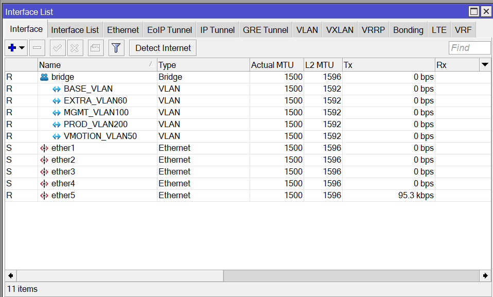Select the ether4 row name
The height and width of the screenshot is (297, 493).
click(63, 183)
